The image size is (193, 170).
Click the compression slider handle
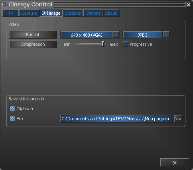click(103, 44)
